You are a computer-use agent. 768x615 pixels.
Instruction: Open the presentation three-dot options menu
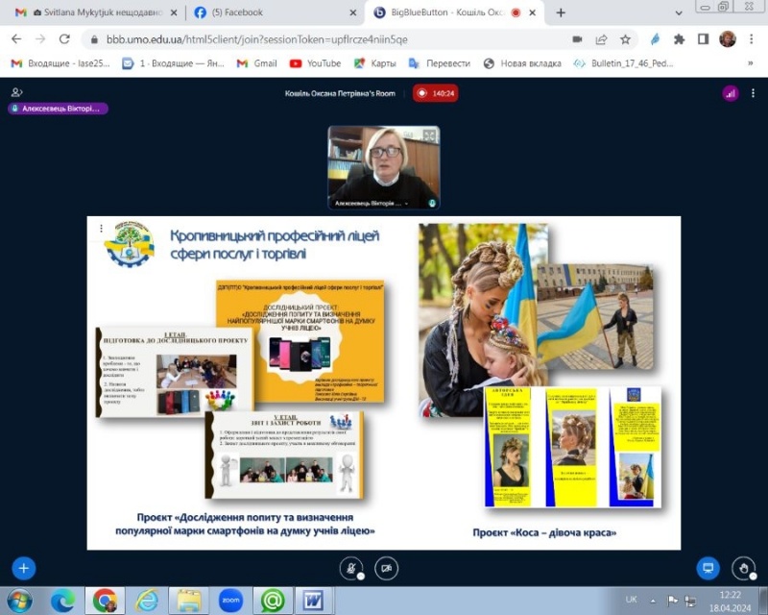(x=101, y=229)
